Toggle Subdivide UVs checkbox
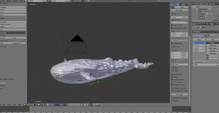 click(x=208, y=56)
